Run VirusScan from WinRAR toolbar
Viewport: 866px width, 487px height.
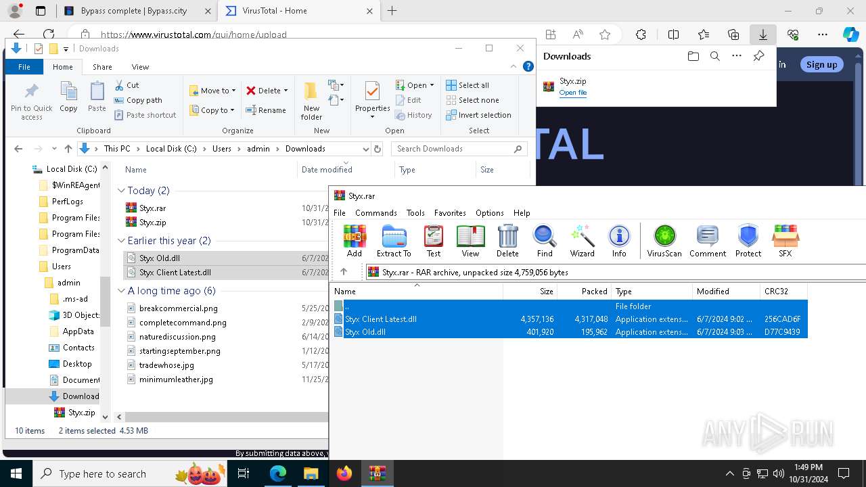(664, 241)
